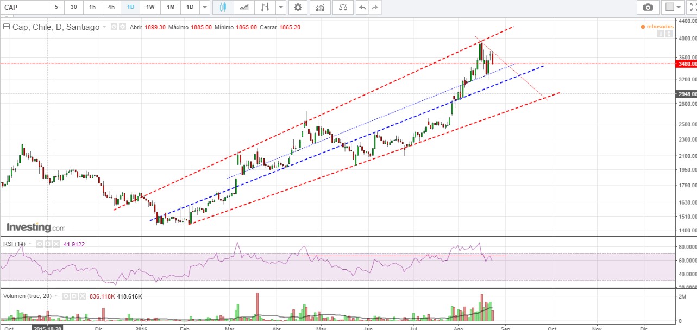Image resolution: width=697 pixels, height=330 pixels.
Task: Hide the RSI indicator with eye icon
Action: (x=39, y=244)
